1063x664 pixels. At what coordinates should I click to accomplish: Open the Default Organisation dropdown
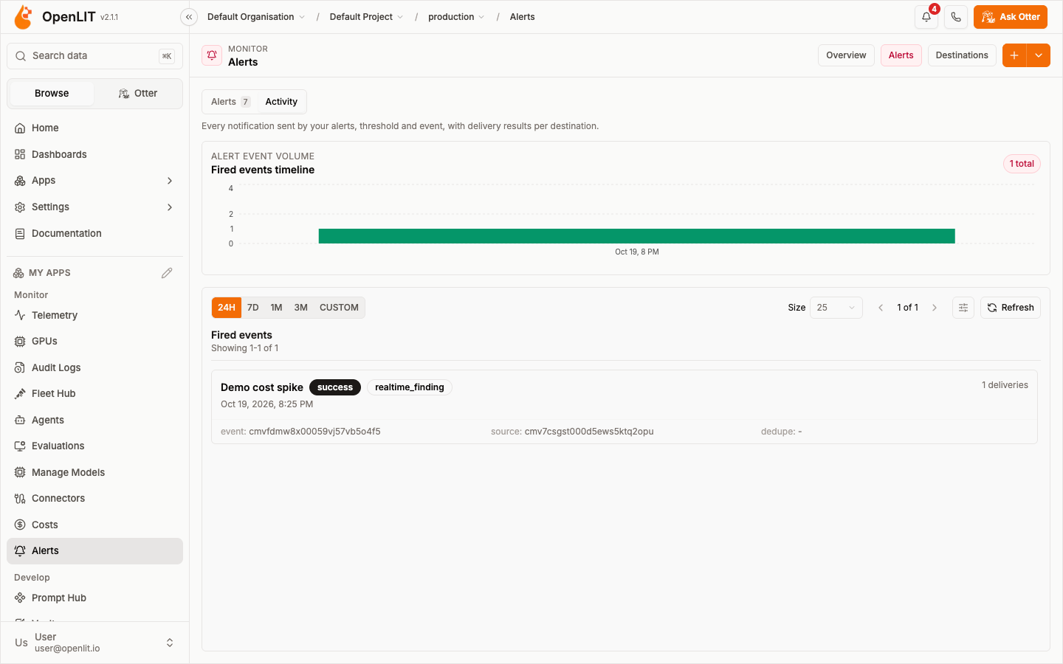point(256,17)
